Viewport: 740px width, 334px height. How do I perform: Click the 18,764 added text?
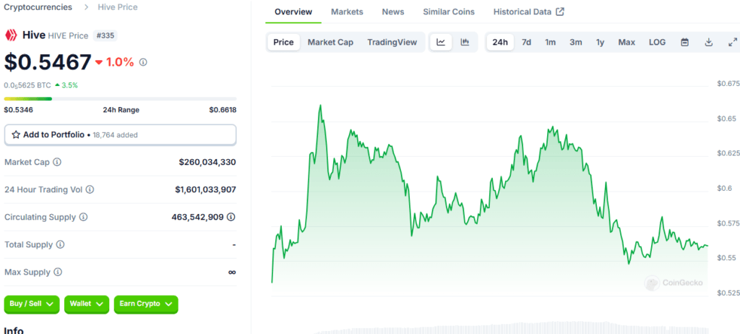(x=115, y=135)
